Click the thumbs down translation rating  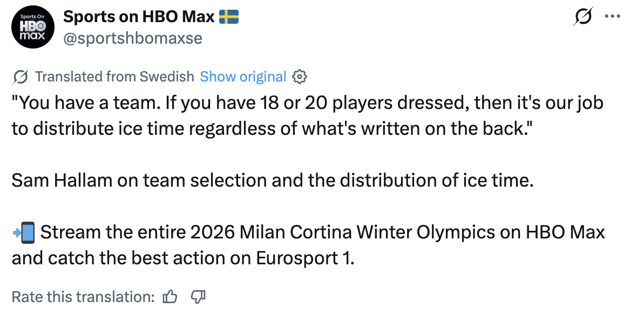tap(198, 297)
